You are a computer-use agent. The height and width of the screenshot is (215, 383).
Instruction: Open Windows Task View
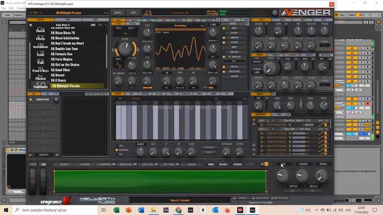(104, 210)
